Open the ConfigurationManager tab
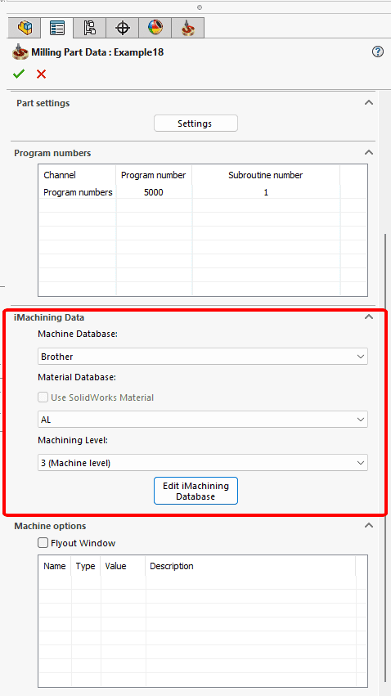Image resolution: width=391 pixels, height=696 pixels. click(x=90, y=28)
